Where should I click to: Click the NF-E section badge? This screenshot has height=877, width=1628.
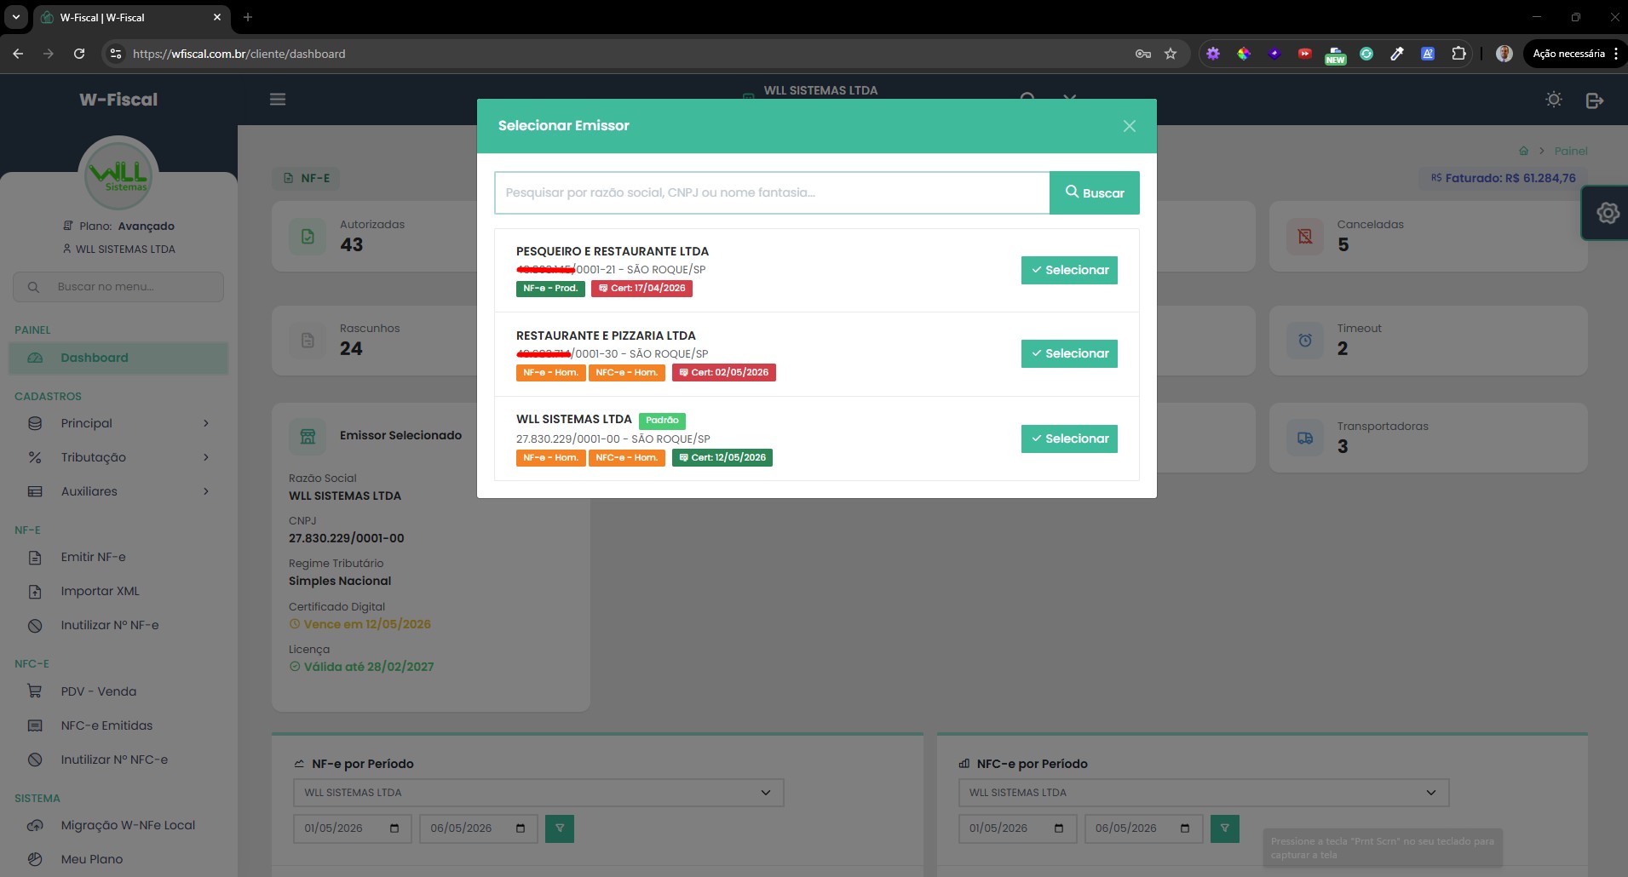tap(306, 178)
